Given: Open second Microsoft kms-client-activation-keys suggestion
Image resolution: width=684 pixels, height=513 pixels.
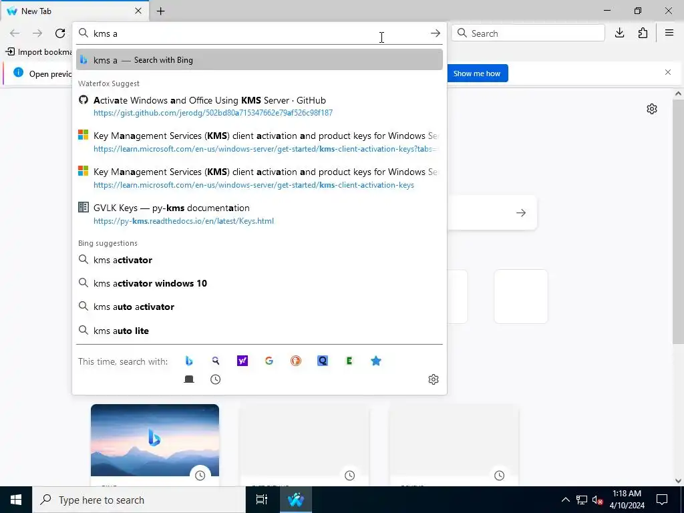Looking at the screenshot, I should pyautogui.click(x=259, y=178).
